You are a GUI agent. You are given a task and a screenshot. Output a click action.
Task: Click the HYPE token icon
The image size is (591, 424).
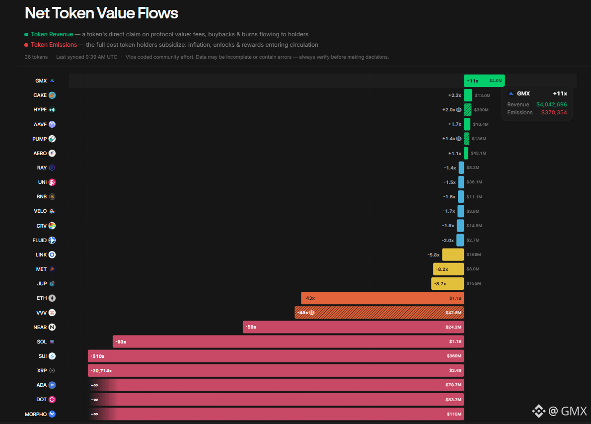[x=52, y=110]
